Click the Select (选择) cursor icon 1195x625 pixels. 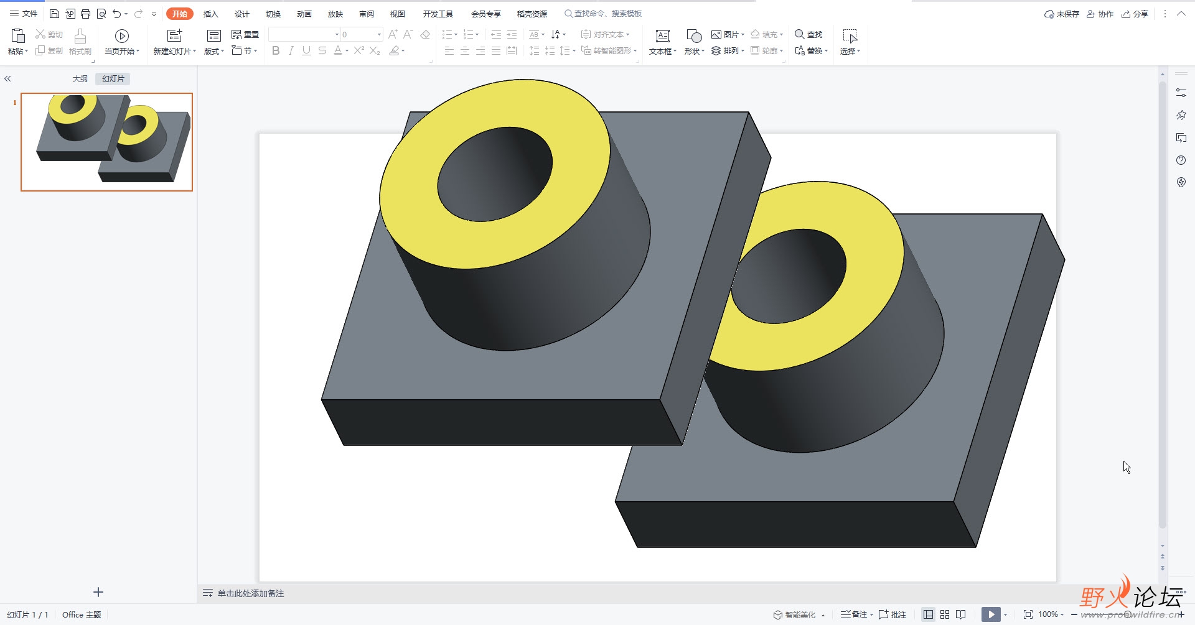pyautogui.click(x=850, y=36)
